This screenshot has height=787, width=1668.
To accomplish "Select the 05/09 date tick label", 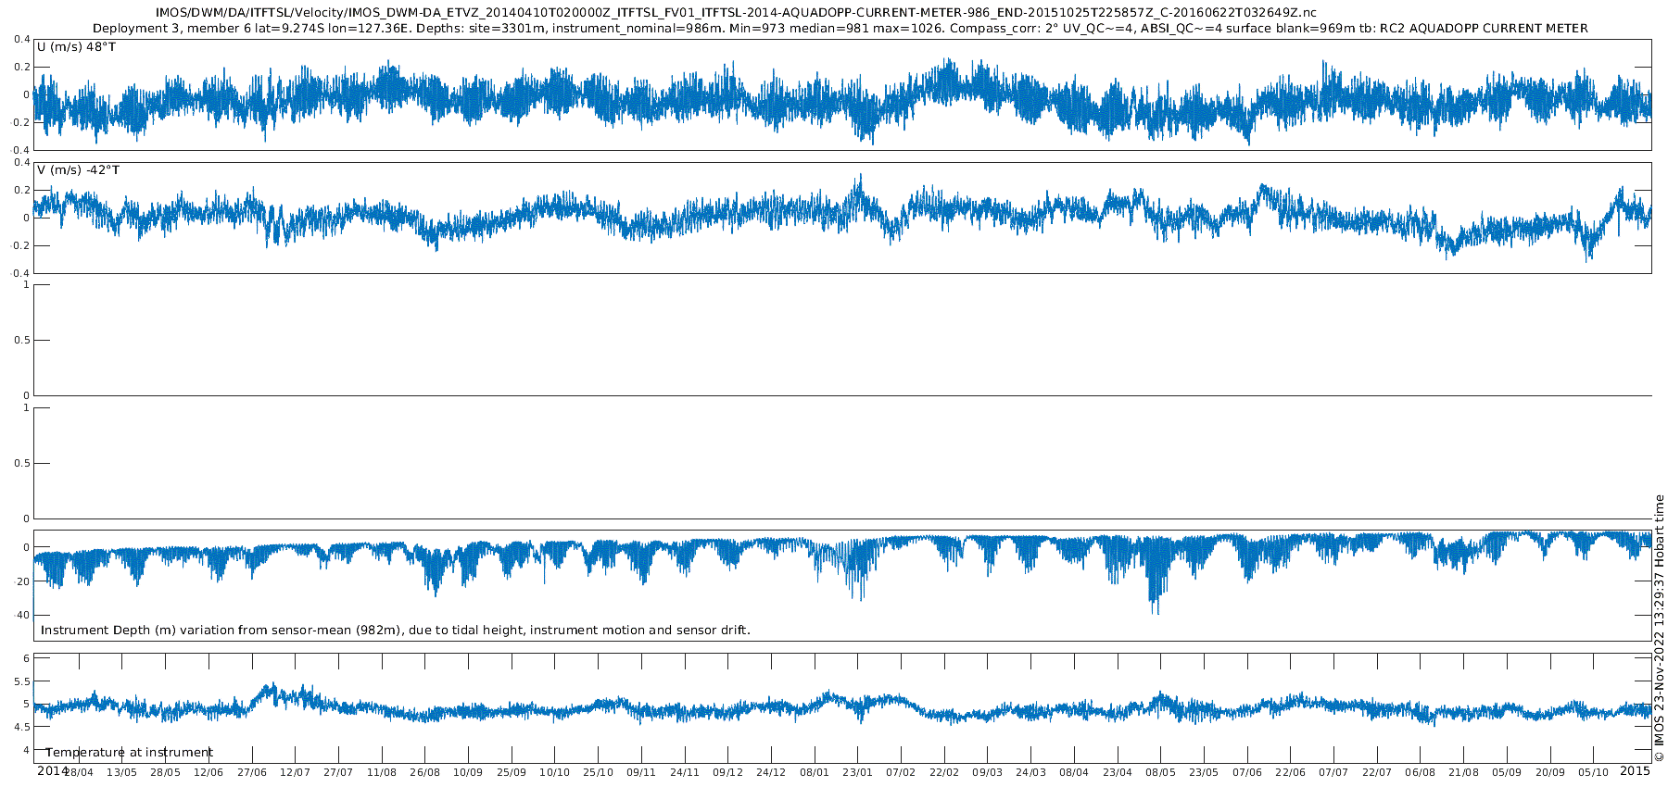I will [x=1508, y=773].
